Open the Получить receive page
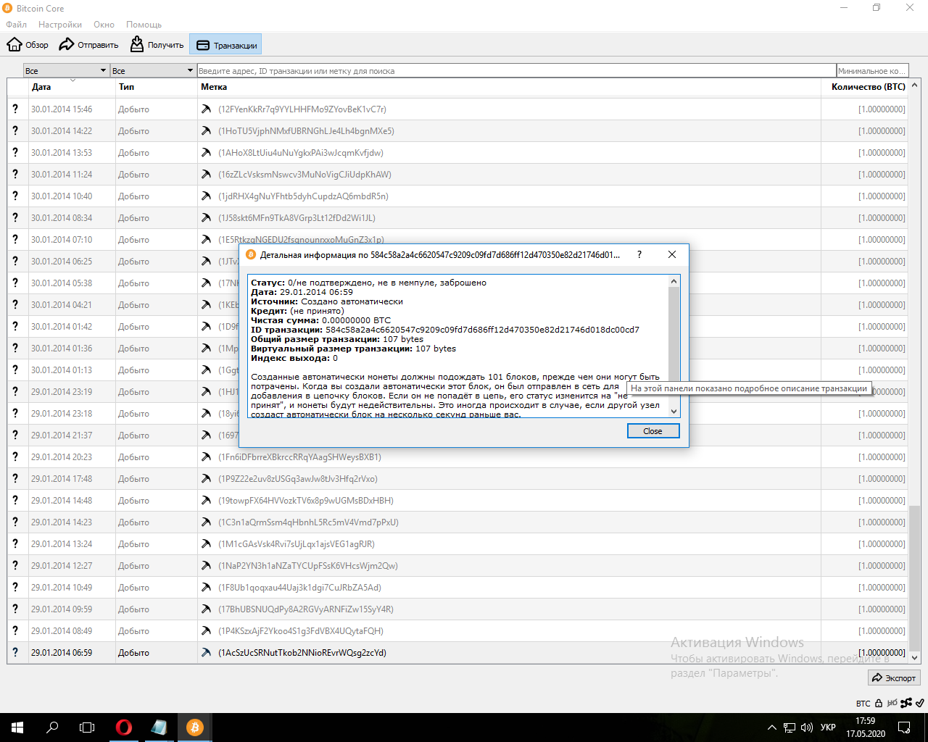The image size is (928, 742). click(x=157, y=45)
